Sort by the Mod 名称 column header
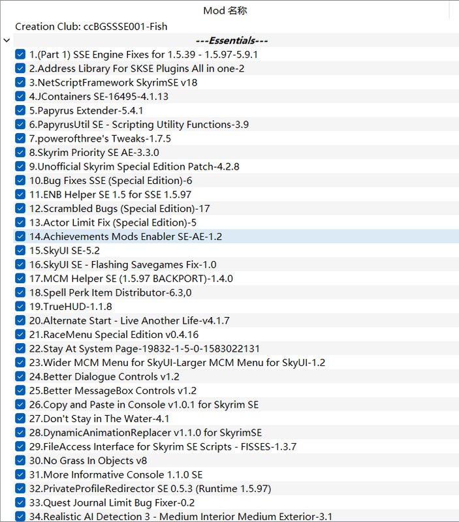 pos(225,10)
